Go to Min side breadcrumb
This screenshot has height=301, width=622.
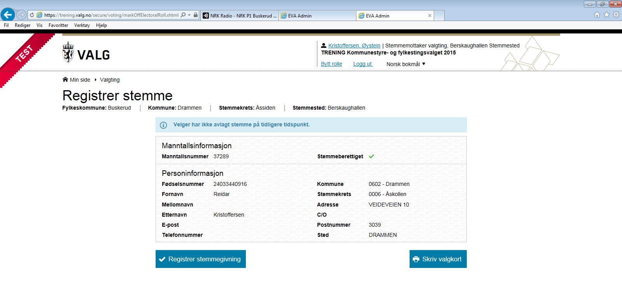tap(80, 80)
